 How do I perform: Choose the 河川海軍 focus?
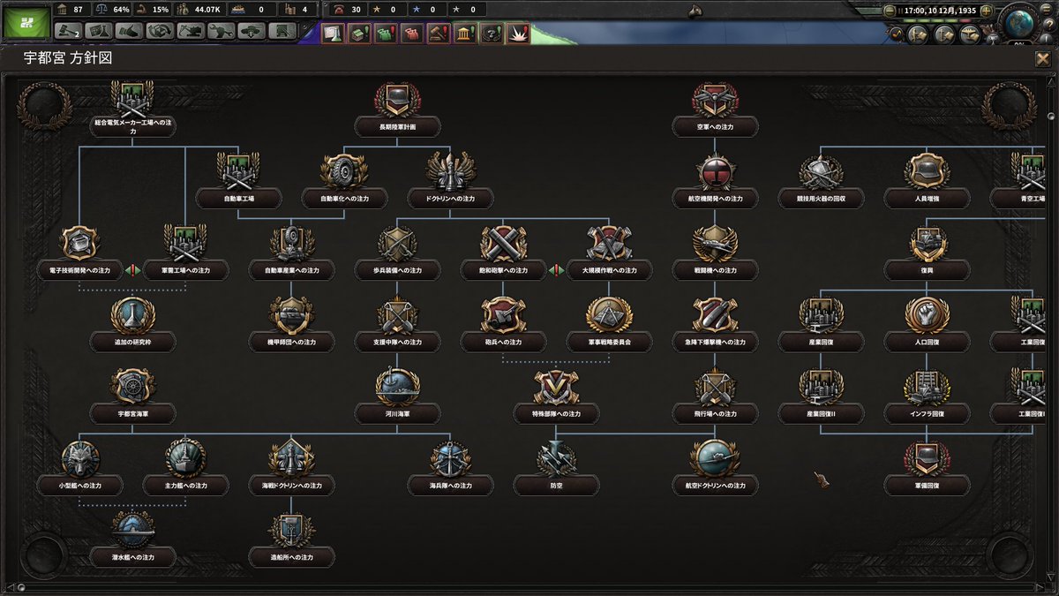397,395
